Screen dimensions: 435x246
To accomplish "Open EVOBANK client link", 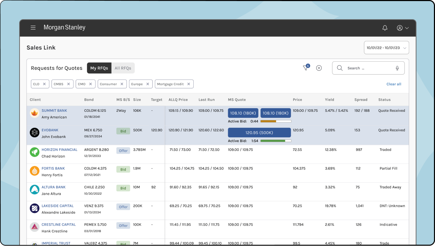I will [x=50, y=130].
